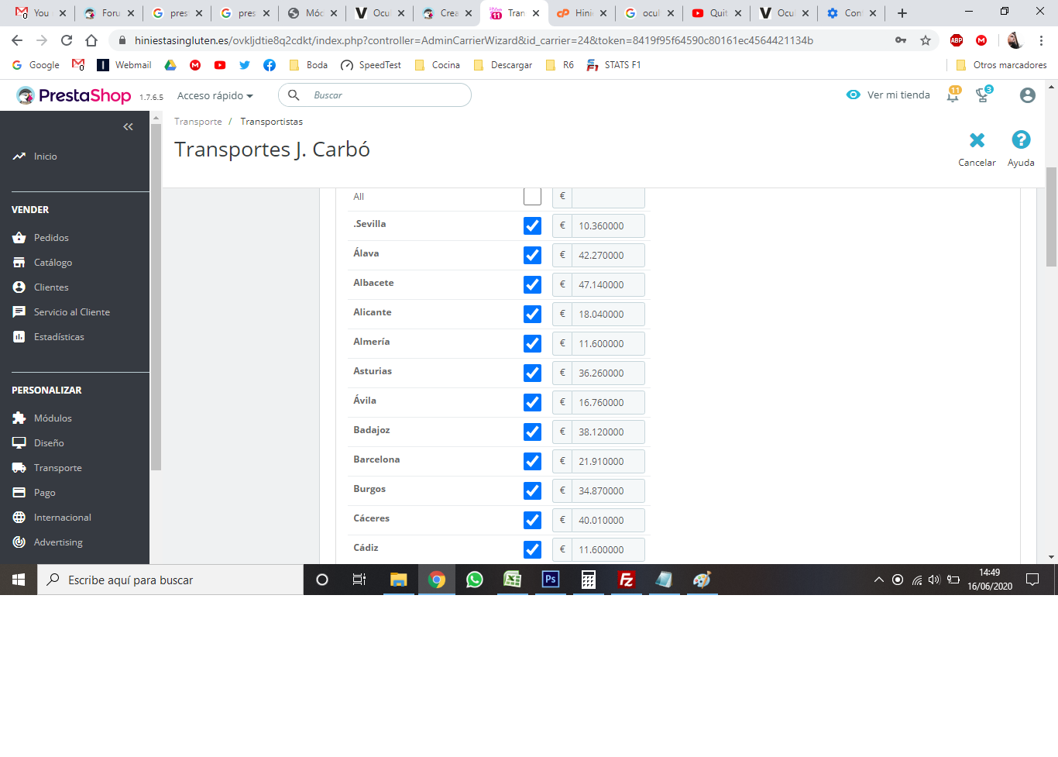Click the Cancelar button
The image size is (1058, 757).
click(977, 149)
